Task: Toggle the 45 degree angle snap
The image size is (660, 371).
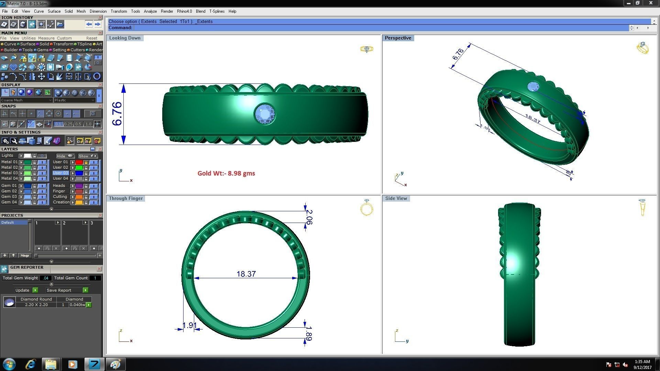Action: pos(31,124)
